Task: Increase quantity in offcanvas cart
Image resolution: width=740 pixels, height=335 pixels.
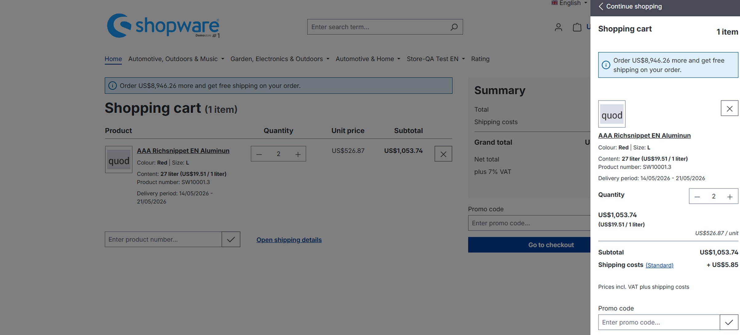Action: pyautogui.click(x=730, y=196)
